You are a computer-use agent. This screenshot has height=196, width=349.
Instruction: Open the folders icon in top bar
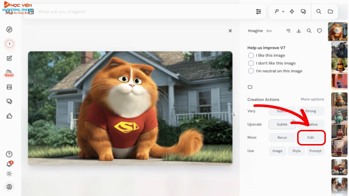point(330,12)
